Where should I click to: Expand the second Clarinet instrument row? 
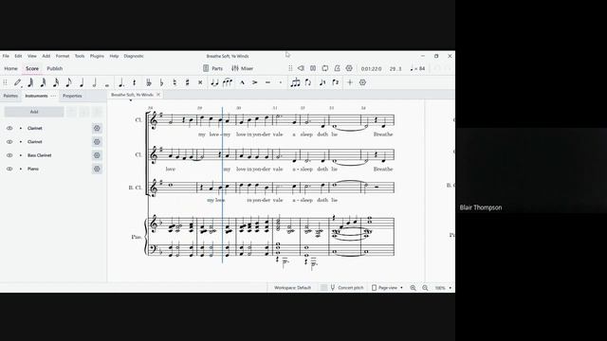(21, 142)
